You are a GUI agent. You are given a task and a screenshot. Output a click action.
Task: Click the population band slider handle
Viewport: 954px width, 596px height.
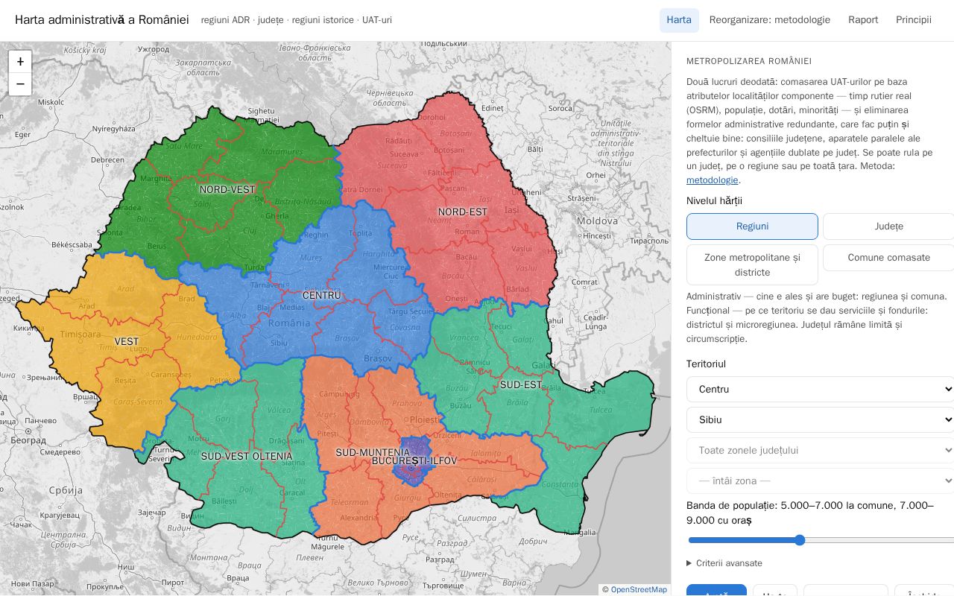click(800, 540)
